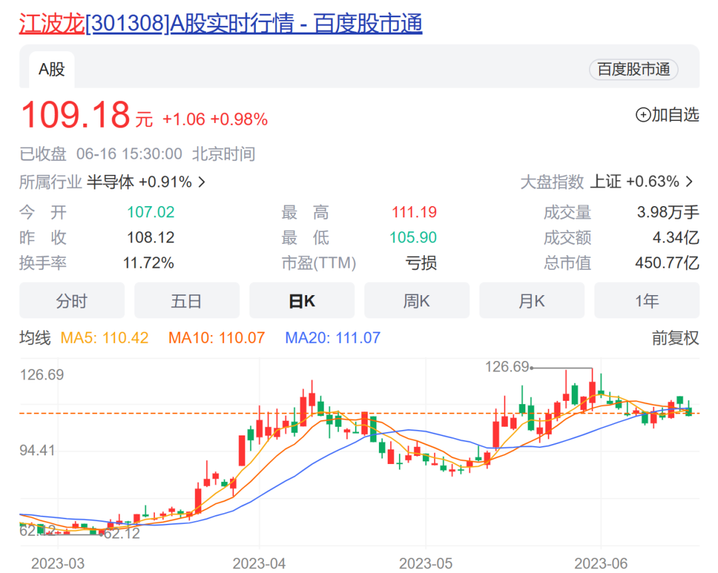
Task: Click the 市盈(TTM) value 亏损
Action: (x=421, y=263)
